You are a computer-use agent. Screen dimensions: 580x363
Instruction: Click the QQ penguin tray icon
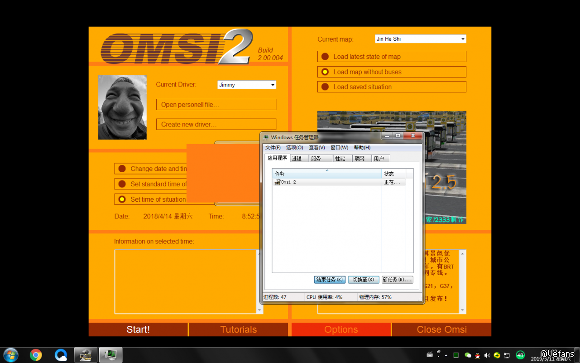478,355
